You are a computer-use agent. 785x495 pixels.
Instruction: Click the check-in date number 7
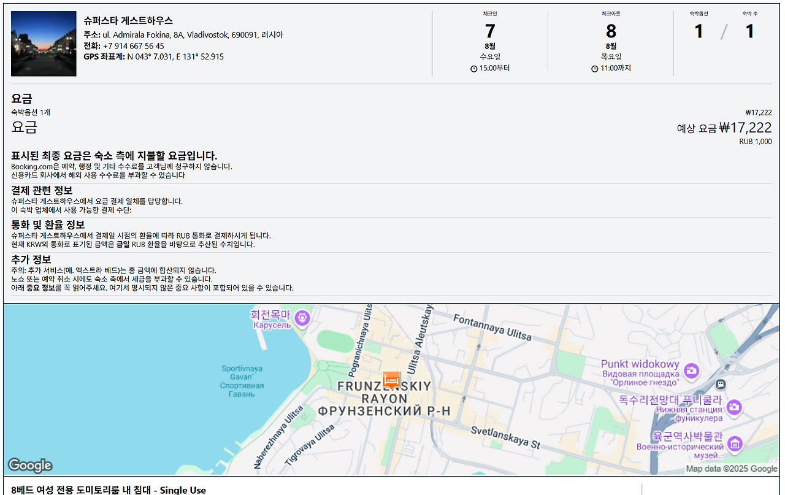point(489,31)
